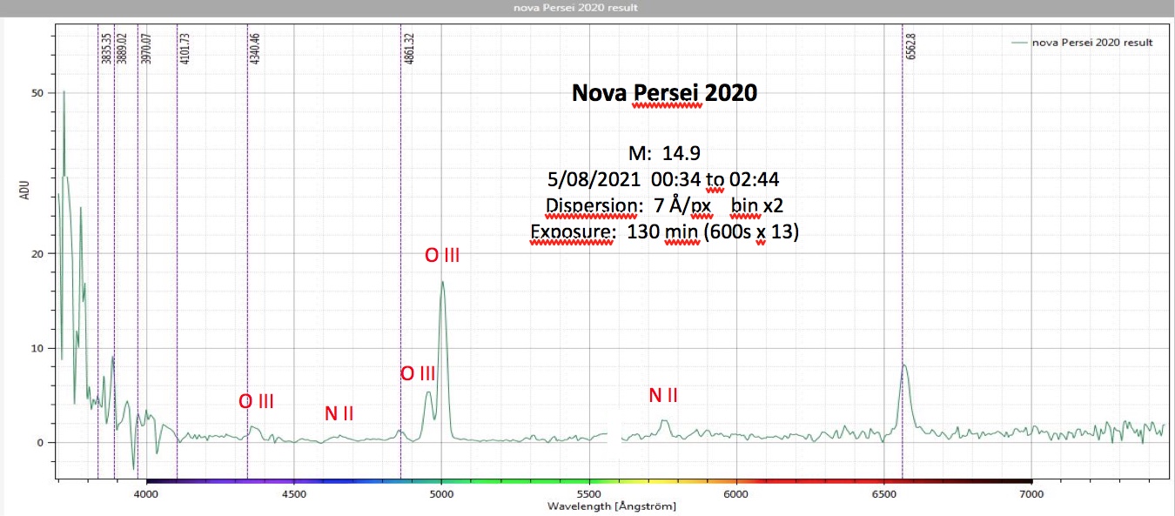Click the 3970.07 line marker label

[x=145, y=49]
